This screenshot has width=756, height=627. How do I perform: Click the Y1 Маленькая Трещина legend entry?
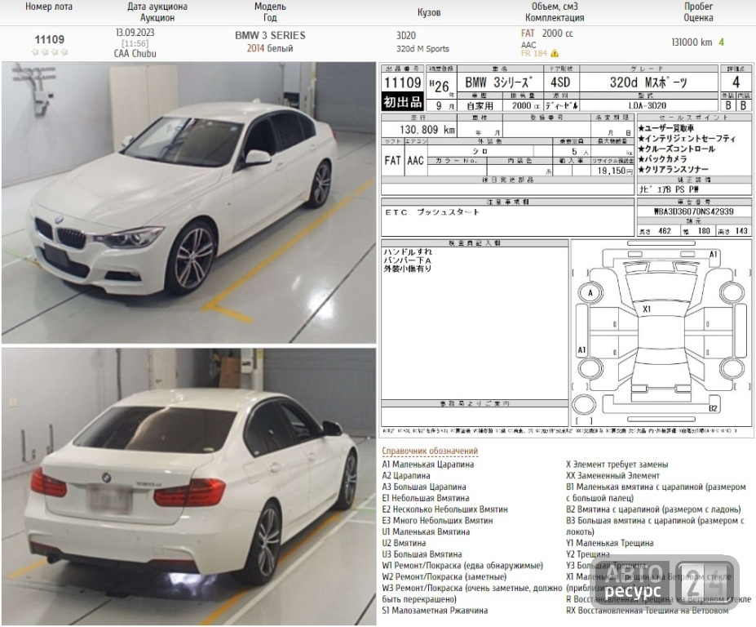pos(609,543)
